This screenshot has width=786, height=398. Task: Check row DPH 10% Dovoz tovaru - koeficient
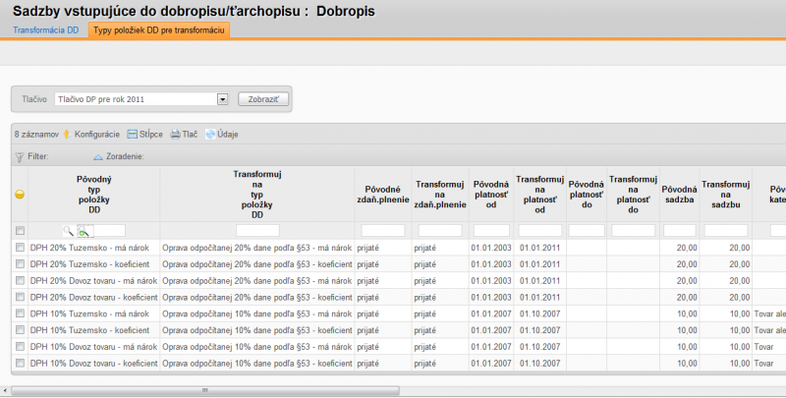click(x=20, y=363)
